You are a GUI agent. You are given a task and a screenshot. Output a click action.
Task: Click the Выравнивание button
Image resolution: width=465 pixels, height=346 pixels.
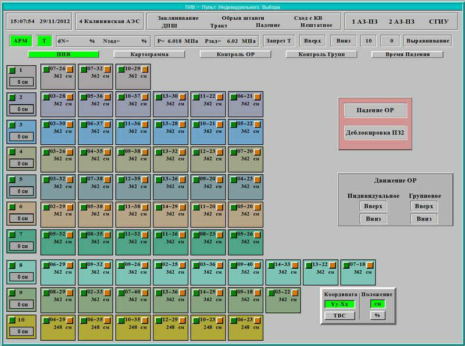point(428,41)
